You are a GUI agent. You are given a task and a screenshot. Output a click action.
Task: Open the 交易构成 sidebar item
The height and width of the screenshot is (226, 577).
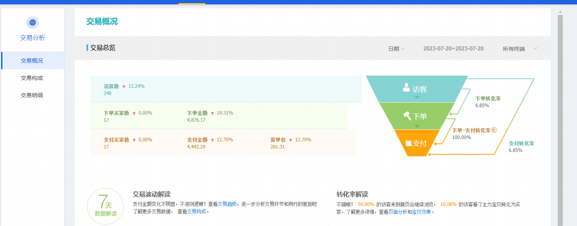point(33,78)
